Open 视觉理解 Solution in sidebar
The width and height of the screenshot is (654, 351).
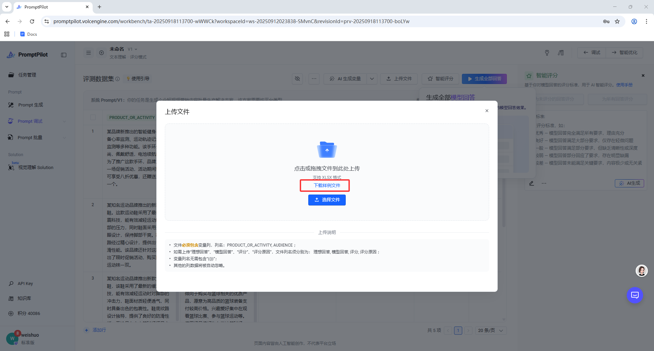(x=36, y=167)
